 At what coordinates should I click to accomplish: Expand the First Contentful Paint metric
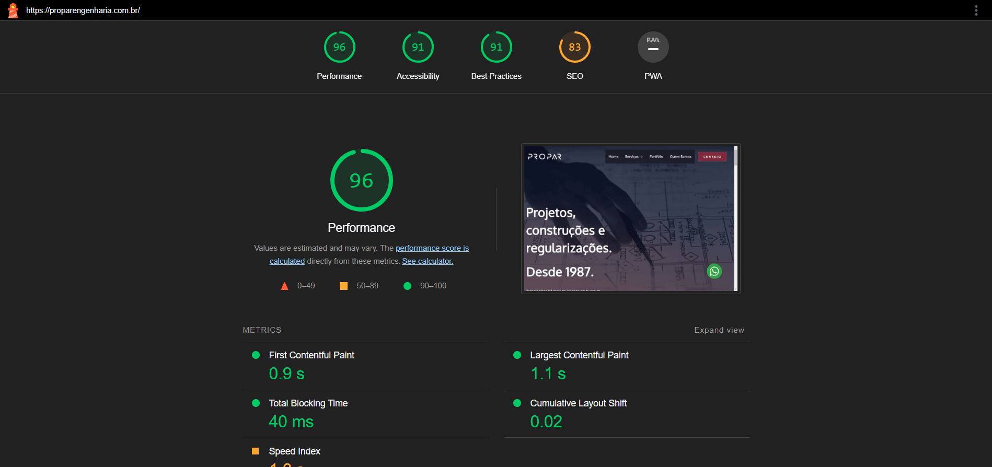pyautogui.click(x=312, y=355)
